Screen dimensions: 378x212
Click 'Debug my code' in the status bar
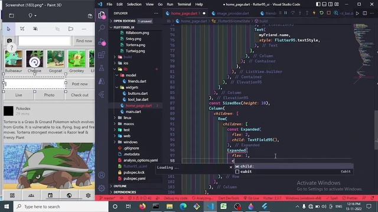(x=175, y=198)
